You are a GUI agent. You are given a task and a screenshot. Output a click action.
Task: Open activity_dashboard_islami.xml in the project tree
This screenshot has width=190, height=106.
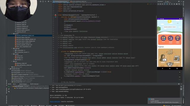coord(25,36)
